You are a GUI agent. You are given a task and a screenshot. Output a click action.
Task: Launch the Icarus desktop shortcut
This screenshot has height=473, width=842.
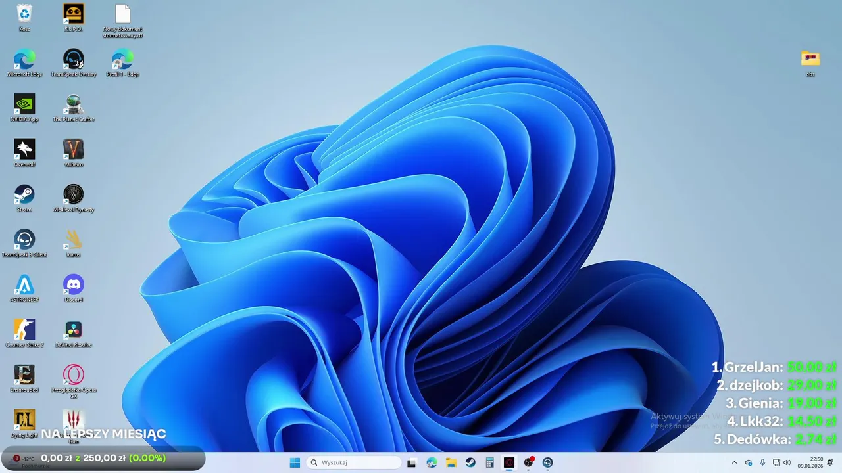tap(74, 243)
